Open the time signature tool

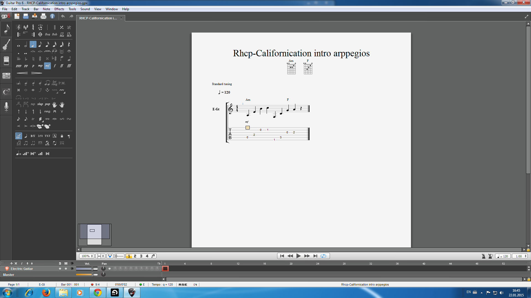point(33,27)
